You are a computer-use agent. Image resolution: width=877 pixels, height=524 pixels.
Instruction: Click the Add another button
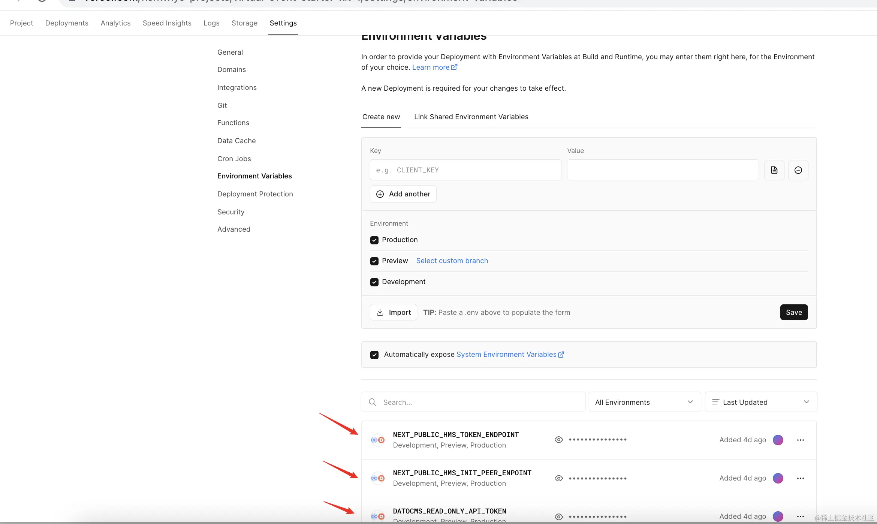(403, 194)
